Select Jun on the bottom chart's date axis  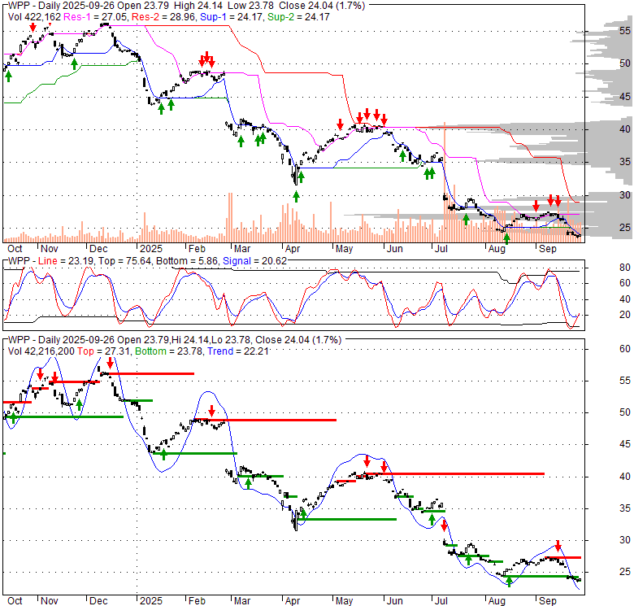[395, 601]
